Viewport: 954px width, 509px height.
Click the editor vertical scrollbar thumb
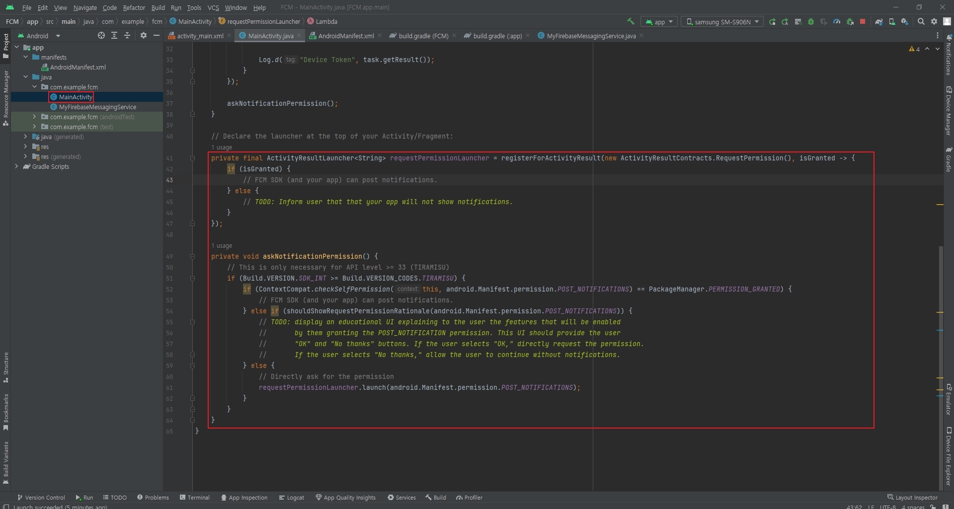pos(941,367)
